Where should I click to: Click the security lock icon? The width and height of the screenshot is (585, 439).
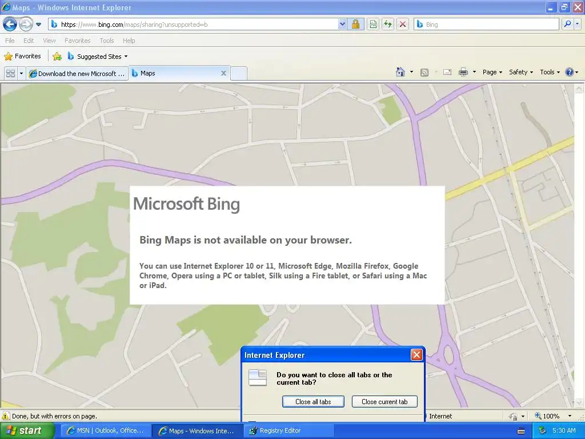(x=355, y=25)
